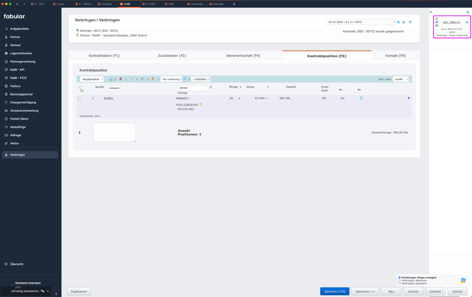
Task: Open the contract version dropdown 20-12-2025
Action: (x=360, y=22)
